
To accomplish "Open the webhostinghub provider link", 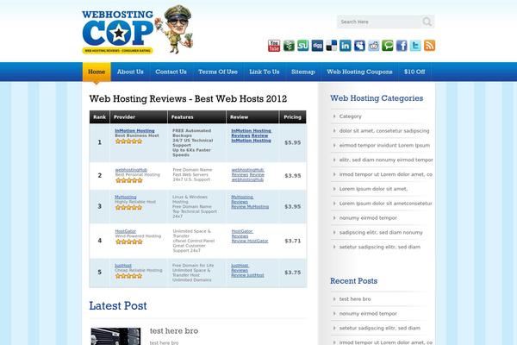I will (131, 170).
